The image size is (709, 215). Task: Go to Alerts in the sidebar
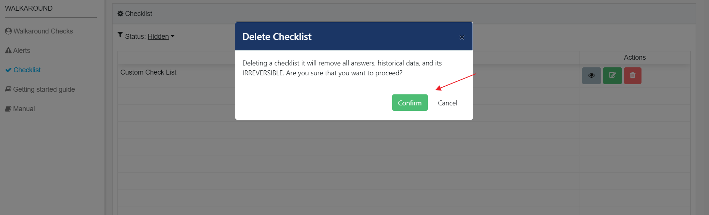[x=18, y=51]
